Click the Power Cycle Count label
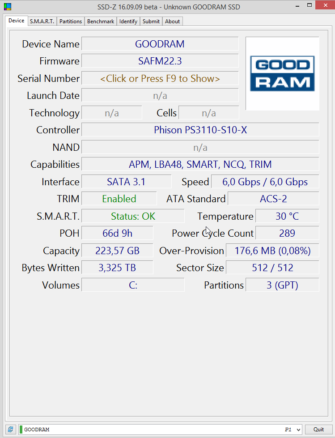Viewport: 335px width, 438px height. click(213, 233)
